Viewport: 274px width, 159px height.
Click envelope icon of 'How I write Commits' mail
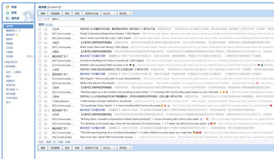pyautogui.click(x=46, y=38)
